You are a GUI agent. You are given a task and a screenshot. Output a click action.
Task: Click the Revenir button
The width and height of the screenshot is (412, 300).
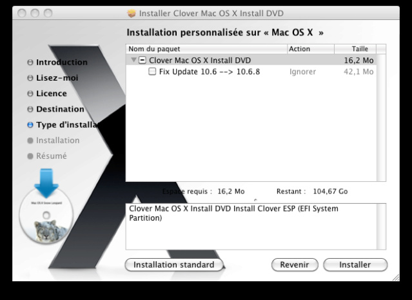[x=295, y=265]
